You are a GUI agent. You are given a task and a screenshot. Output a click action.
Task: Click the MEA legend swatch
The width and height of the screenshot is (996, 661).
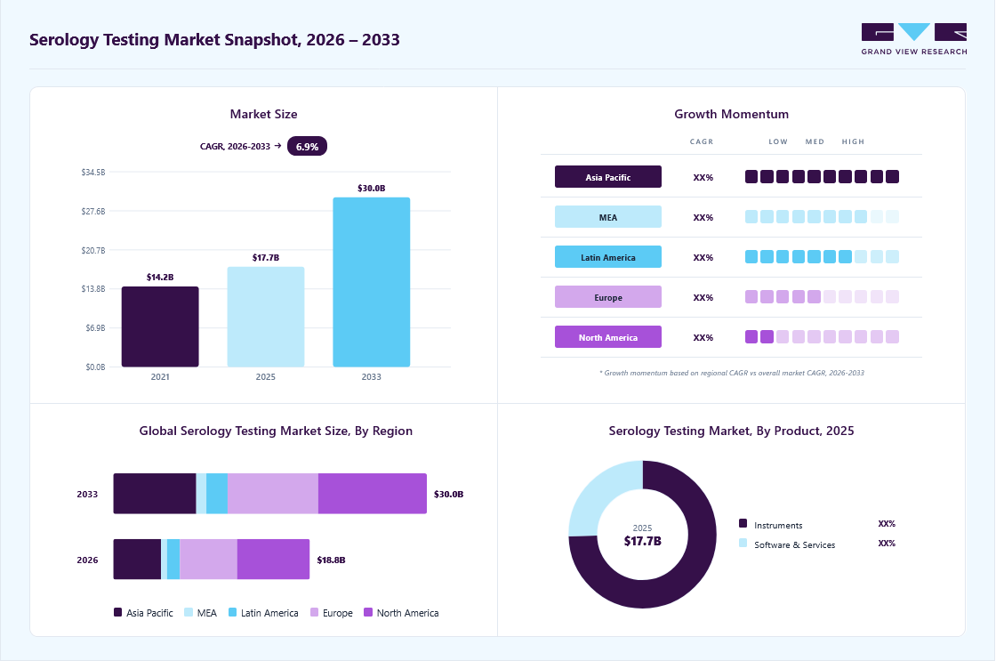pos(188,612)
